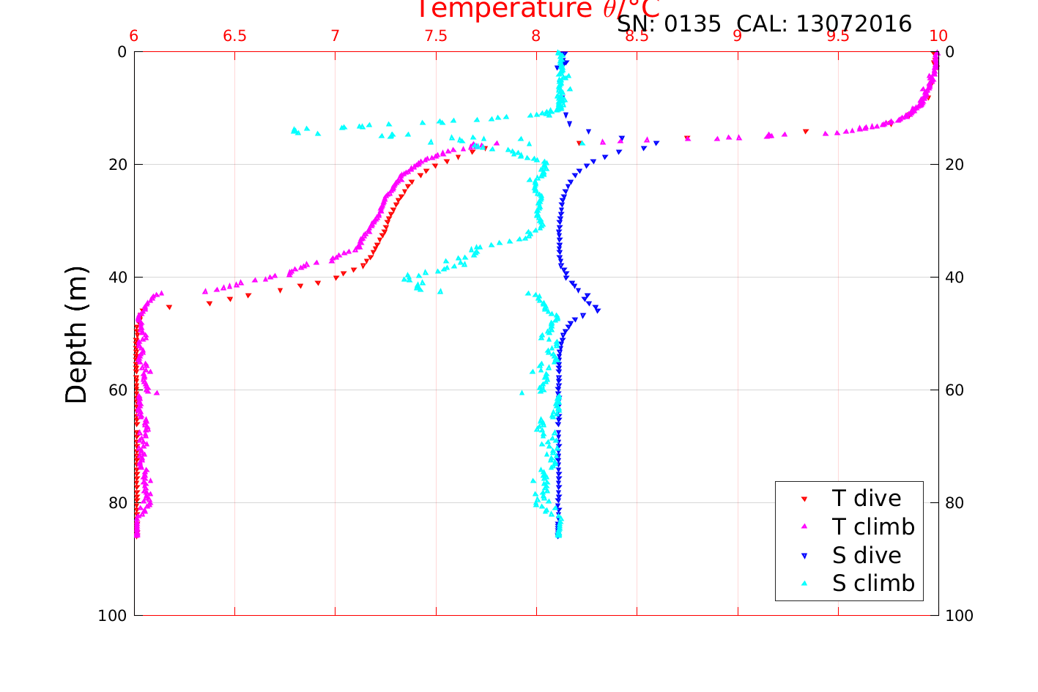
Task: Click the left depth tick label 80
Action: (x=117, y=503)
